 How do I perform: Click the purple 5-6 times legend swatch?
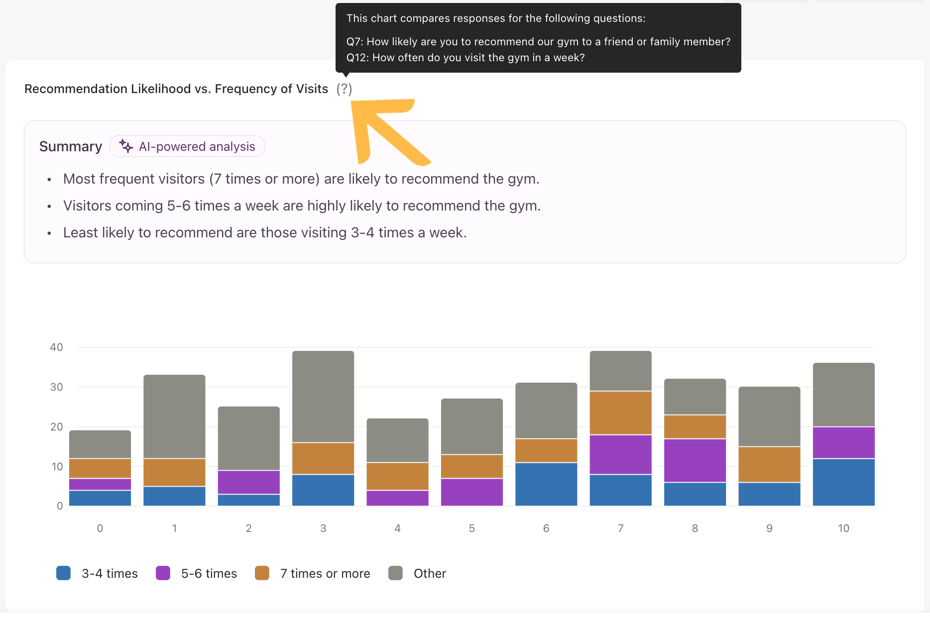click(x=163, y=573)
